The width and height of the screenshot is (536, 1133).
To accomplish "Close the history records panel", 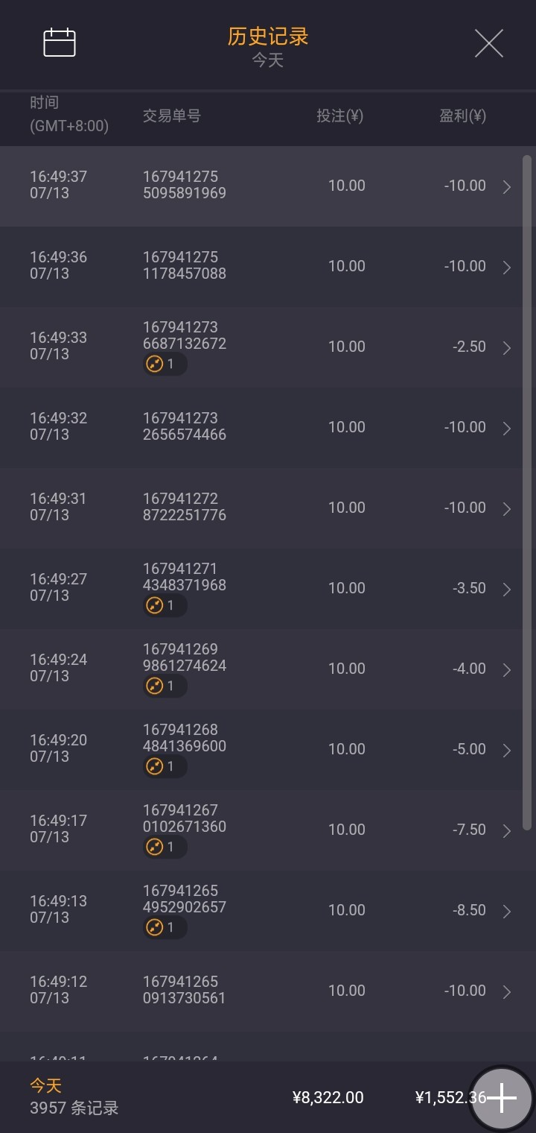I will tap(489, 43).
